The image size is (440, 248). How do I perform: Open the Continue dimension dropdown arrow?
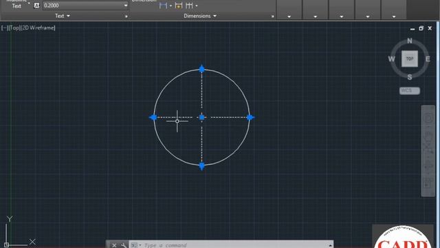pos(197,6)
